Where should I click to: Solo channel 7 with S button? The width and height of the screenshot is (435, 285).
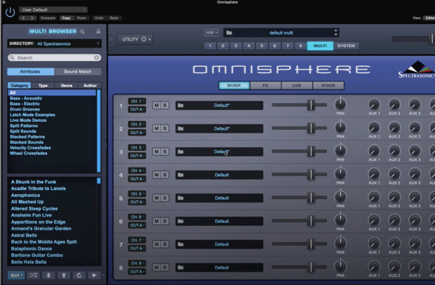point(165,244)
